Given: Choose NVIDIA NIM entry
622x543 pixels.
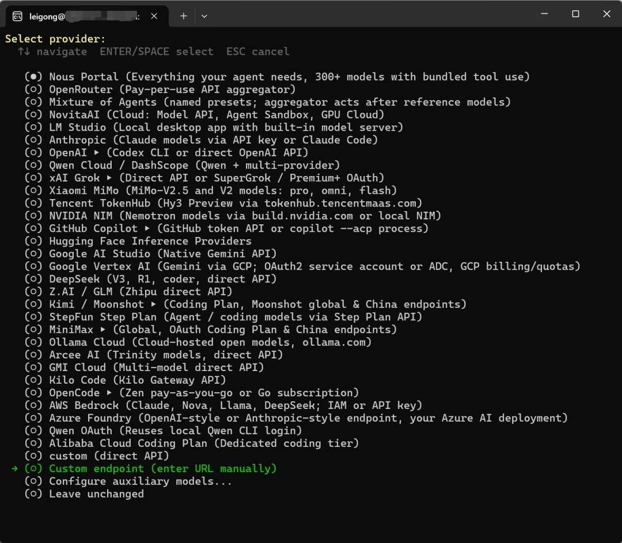Looking at the screenshot, I should [x=233, y=216].
